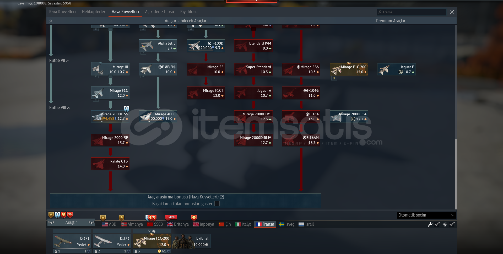Open the Açık deniz filosu tab
Image resolution: width=503 pixels, height=254 pixels.
(x=159, y=12)
